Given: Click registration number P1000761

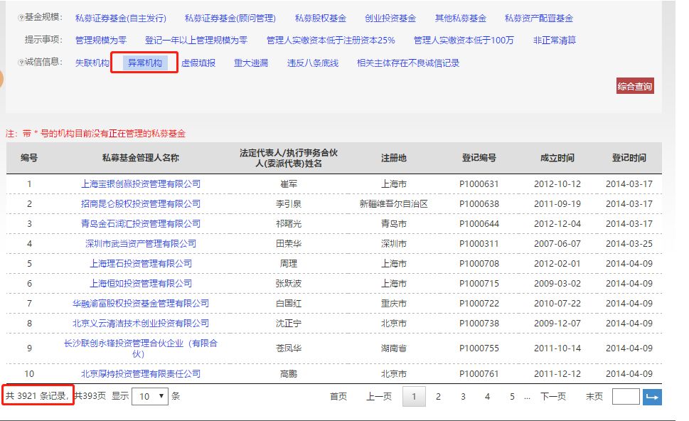Looking at the screenshot, I should pos(479,373).
